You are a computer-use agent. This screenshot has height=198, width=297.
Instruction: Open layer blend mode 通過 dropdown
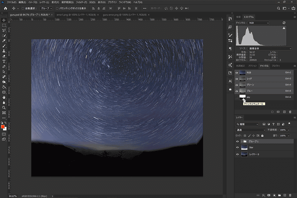pyautogui.click(x=251, y=130)
